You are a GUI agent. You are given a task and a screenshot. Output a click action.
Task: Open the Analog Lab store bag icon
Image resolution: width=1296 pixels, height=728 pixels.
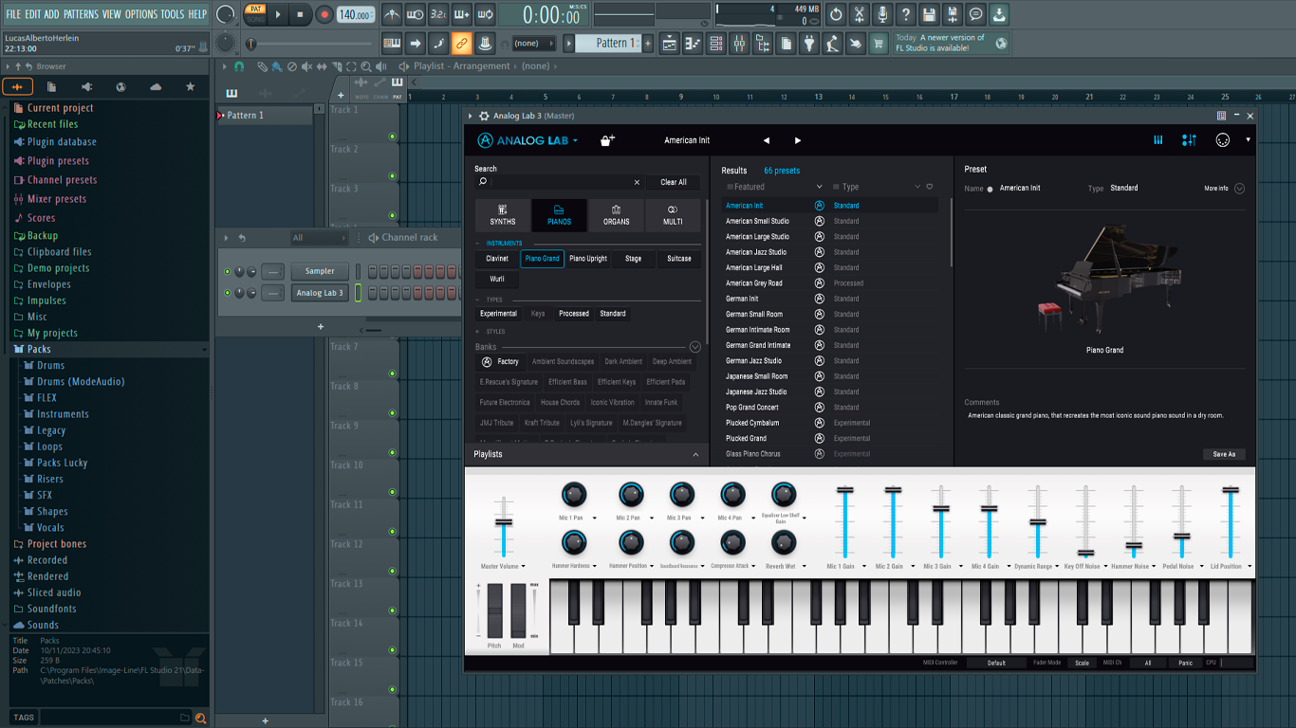click(607, 140)
